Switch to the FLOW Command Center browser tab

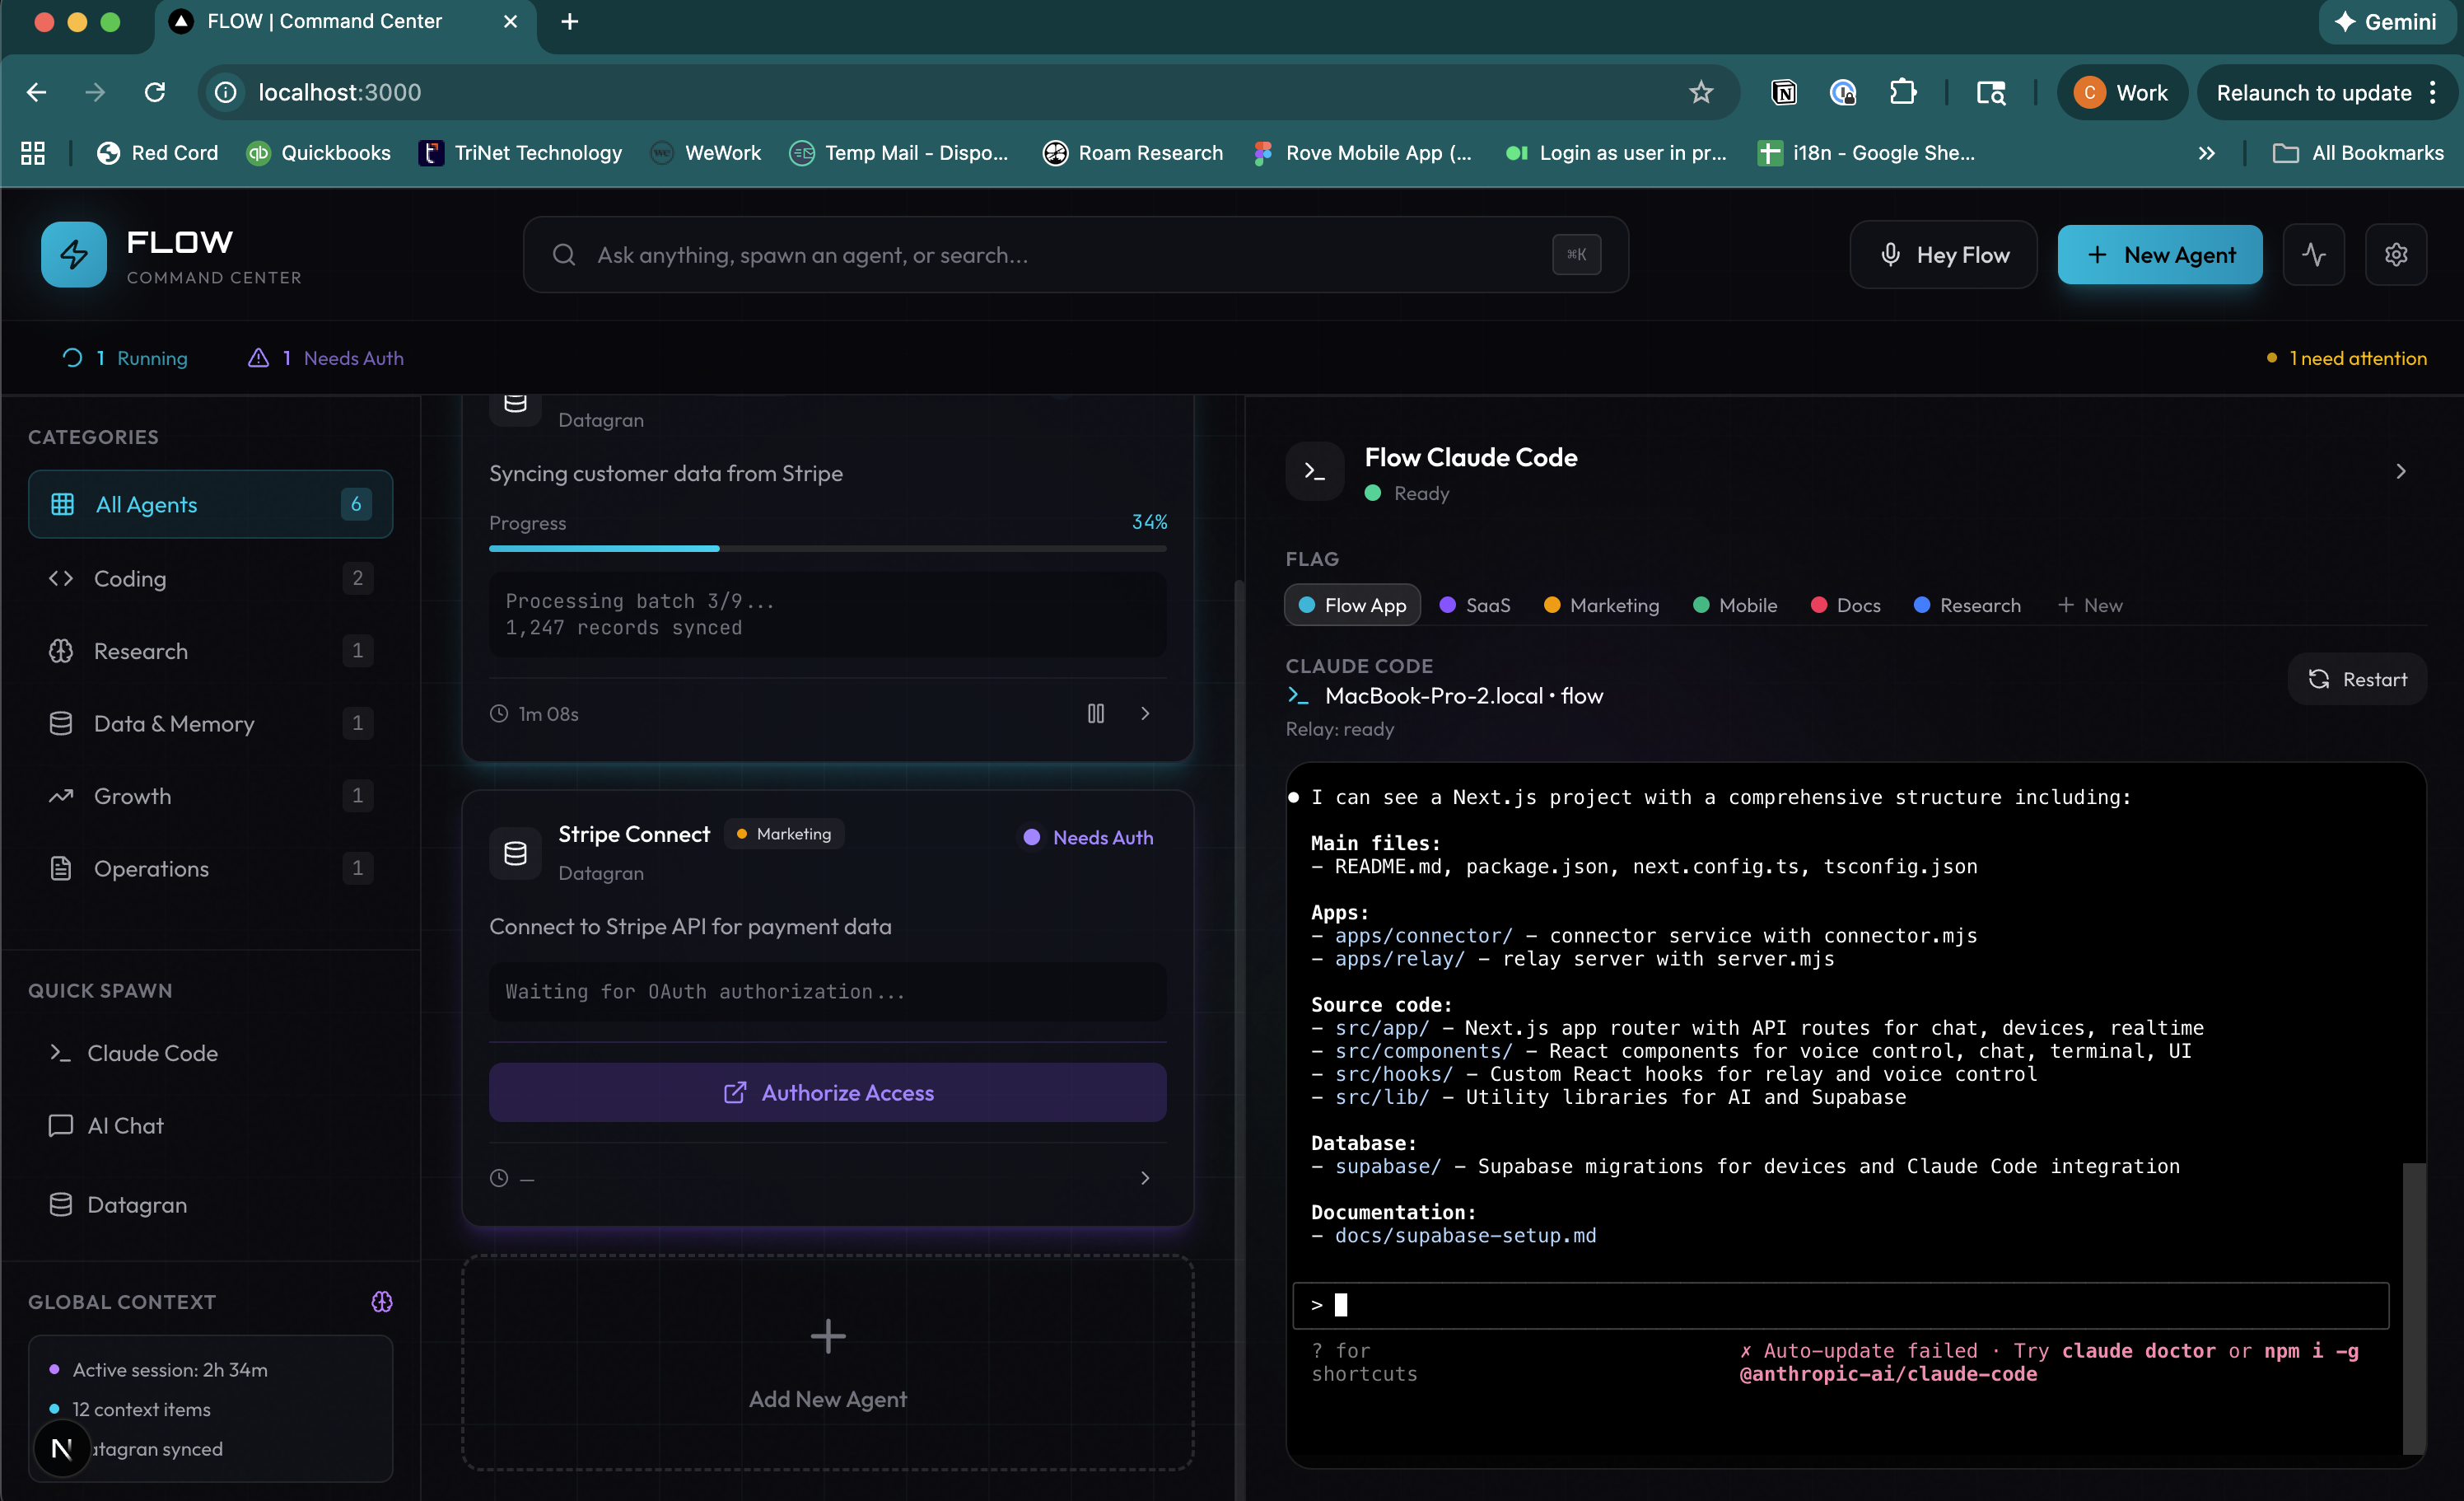click(x=325, y=21)
